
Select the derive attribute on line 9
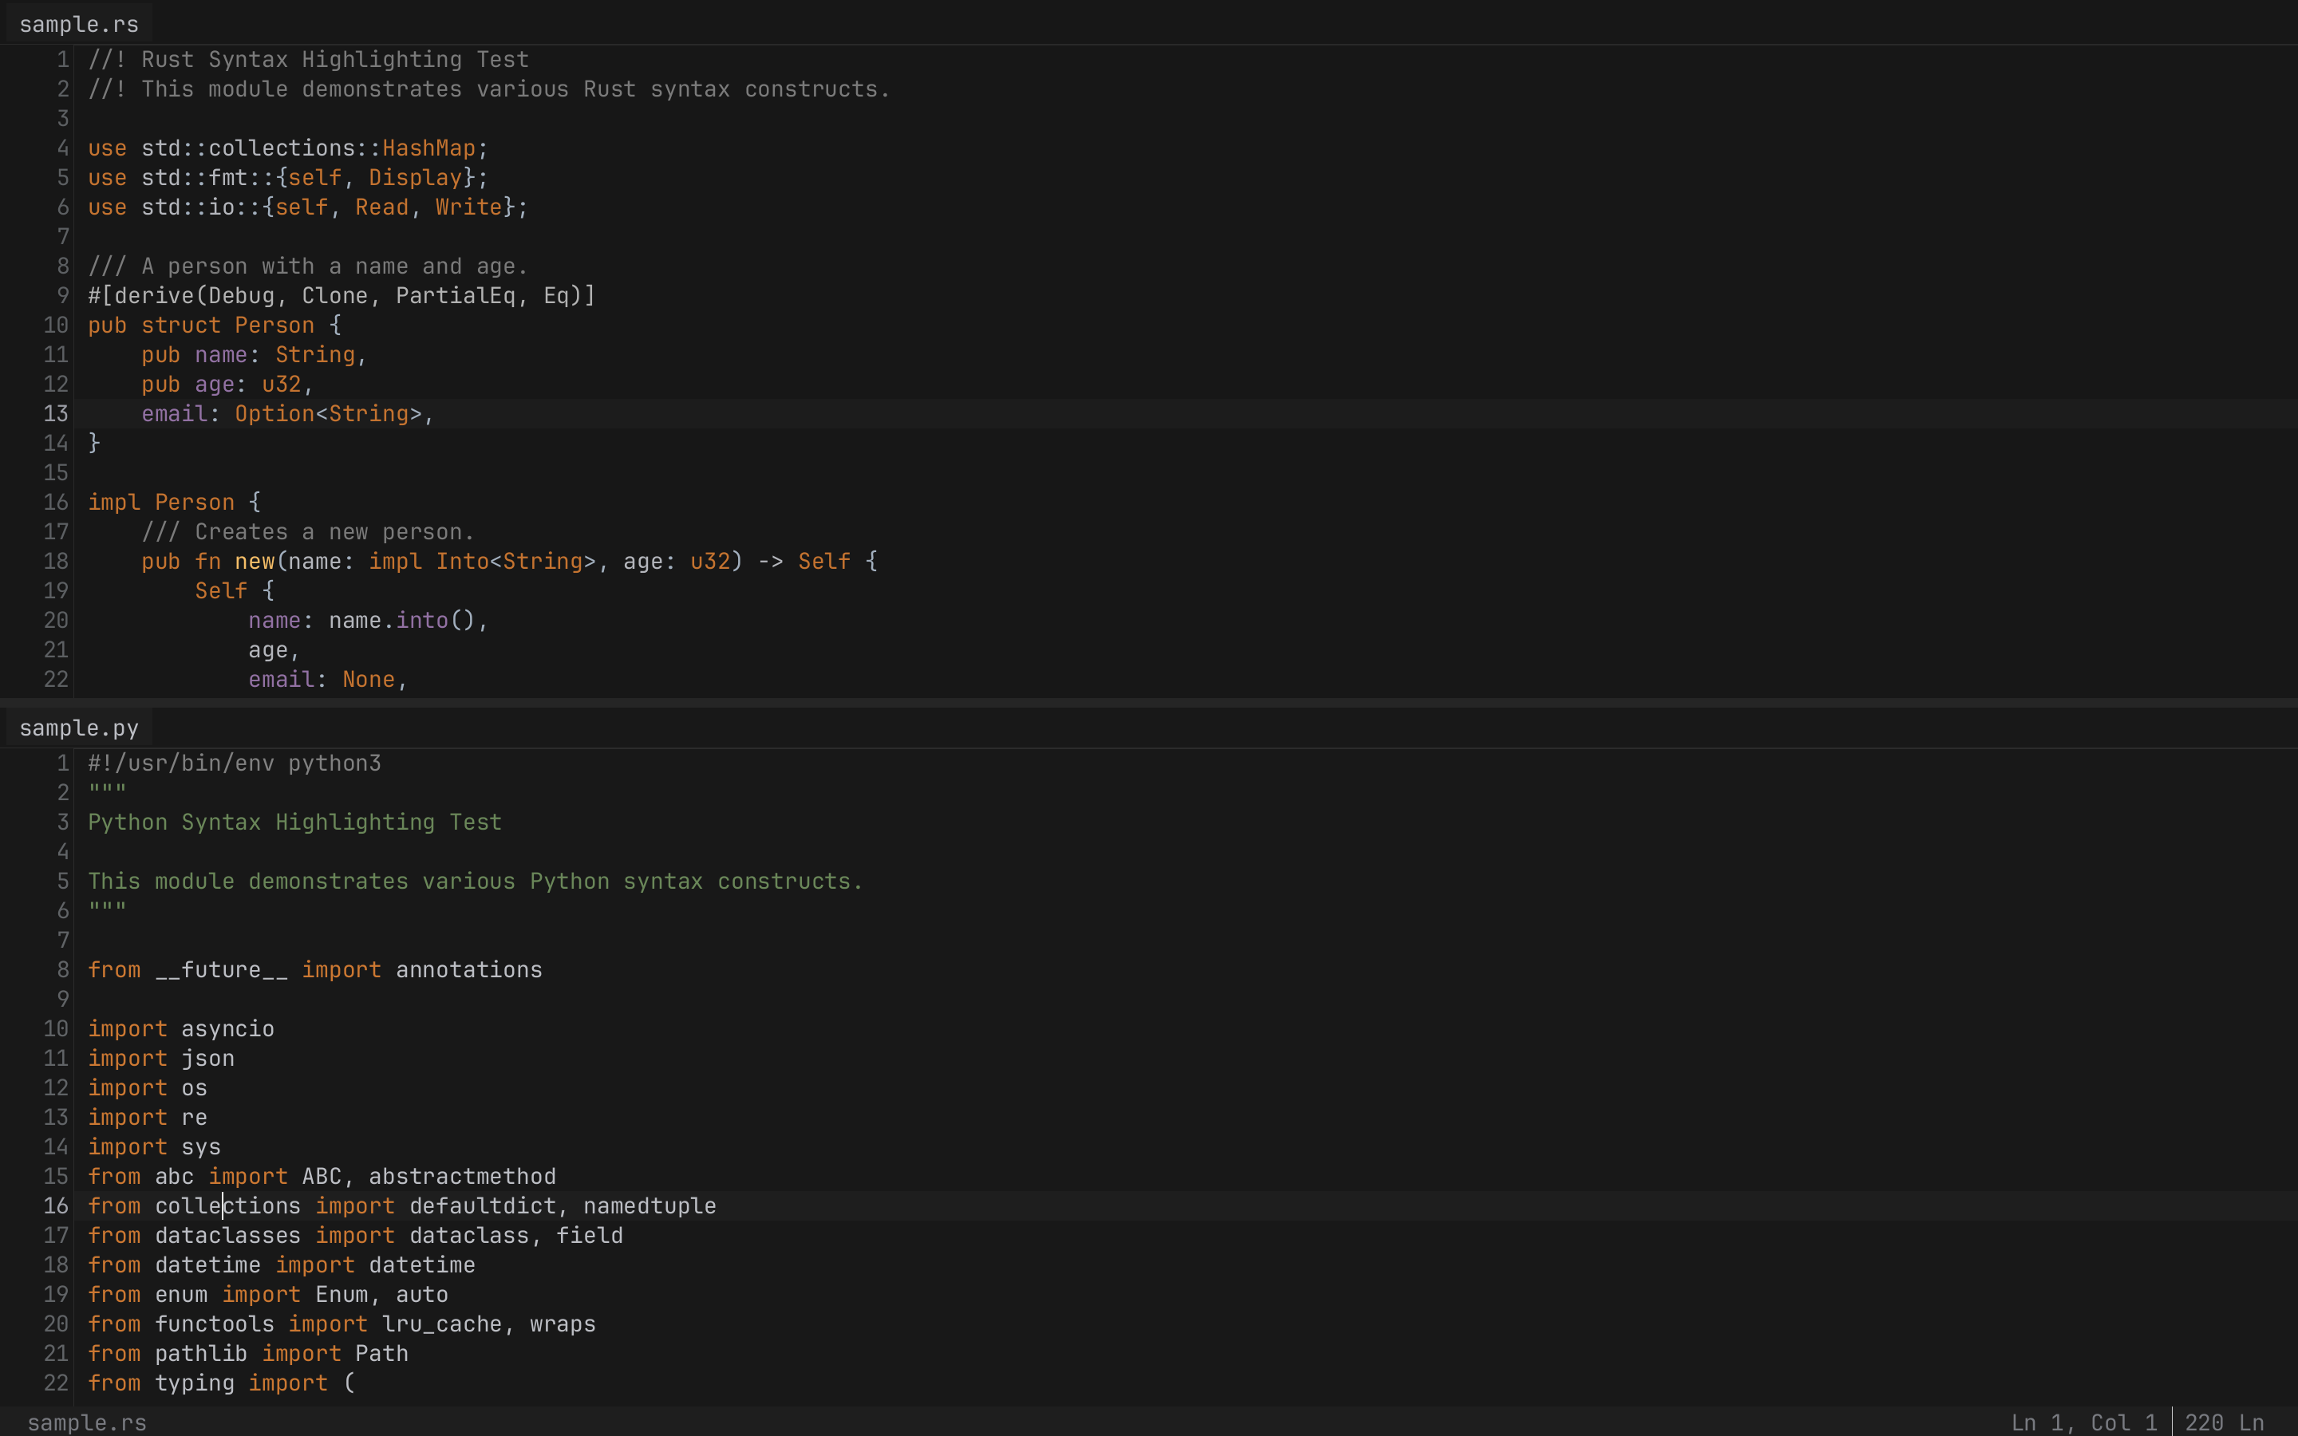point(340,295)
